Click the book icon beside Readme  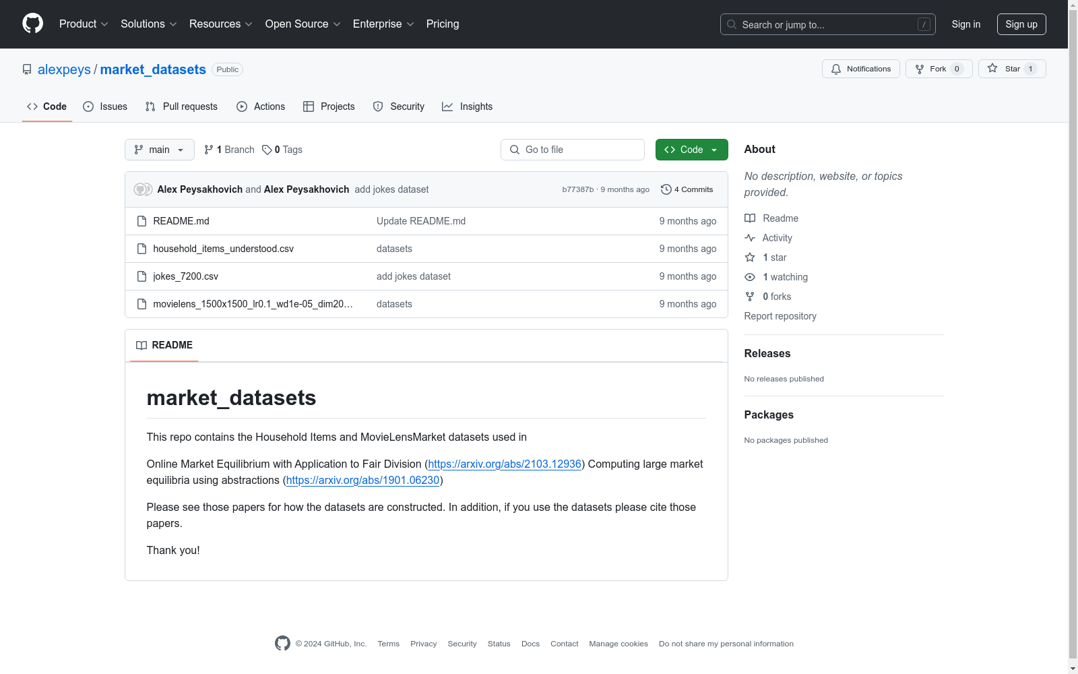[750, 218]
